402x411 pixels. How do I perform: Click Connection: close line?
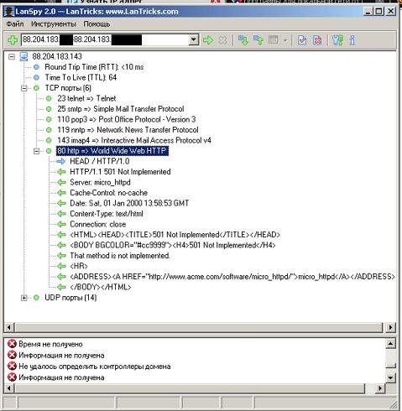[98, 224]
